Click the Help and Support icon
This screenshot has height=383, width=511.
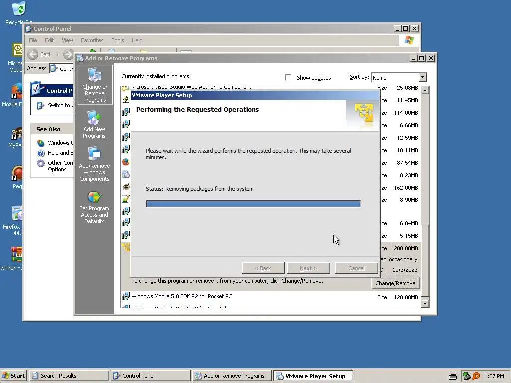41,153
